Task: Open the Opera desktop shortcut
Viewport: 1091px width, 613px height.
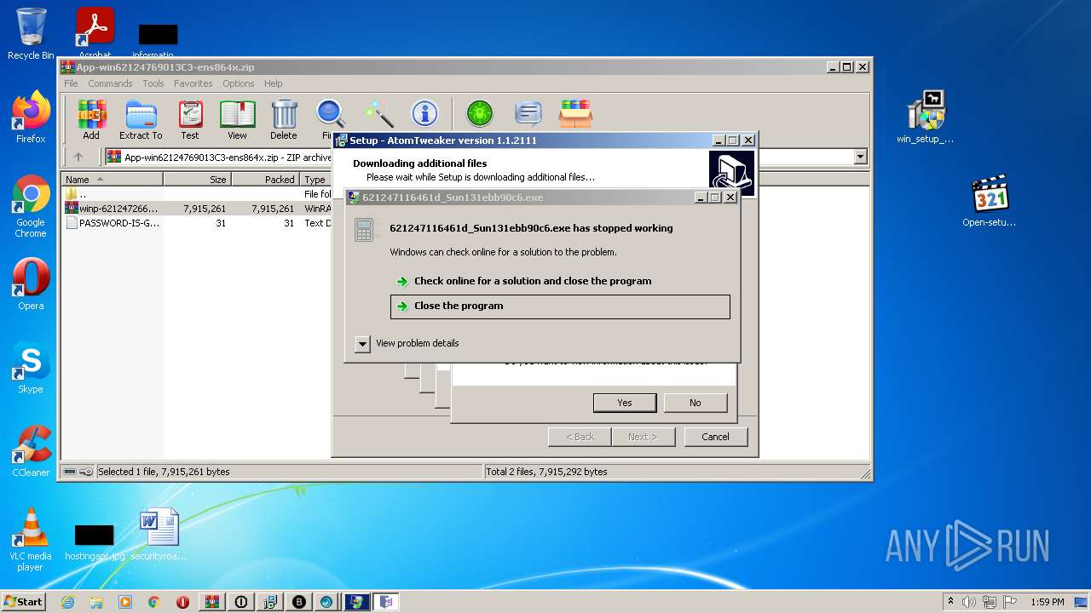Action: [x=31, y=284]
